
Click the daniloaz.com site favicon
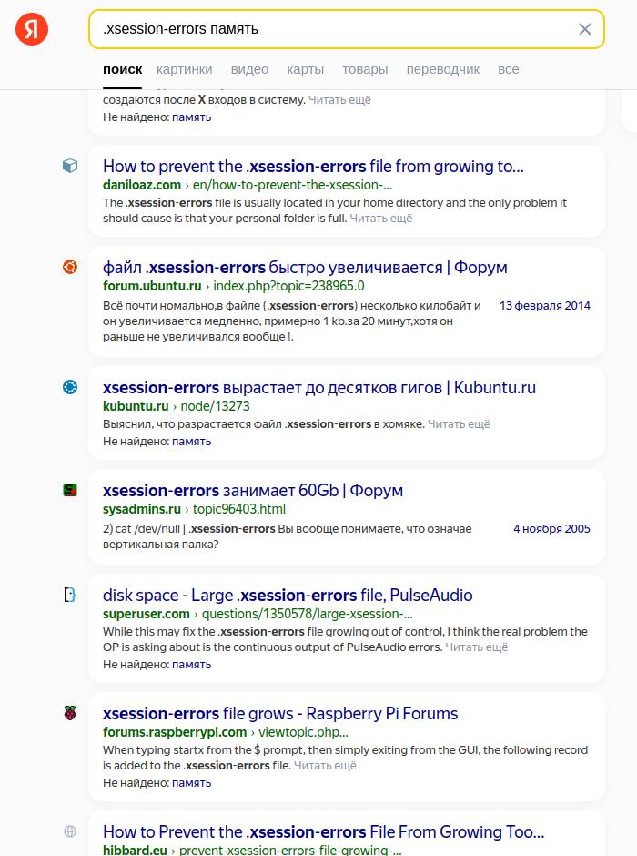point(70,166)
